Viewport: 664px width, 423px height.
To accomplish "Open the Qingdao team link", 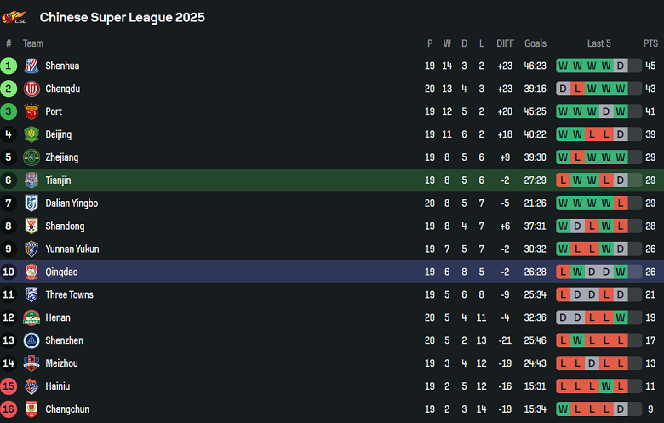I will 61,272.
